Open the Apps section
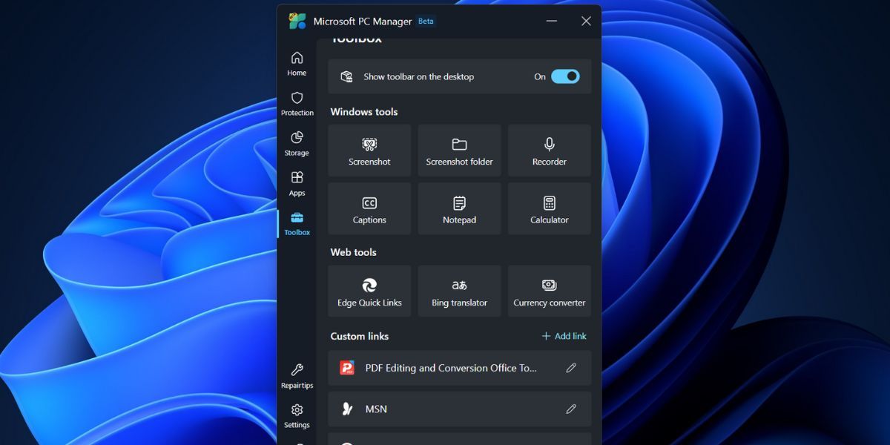Viewport: 890px width, 445px height. point(297,184)
